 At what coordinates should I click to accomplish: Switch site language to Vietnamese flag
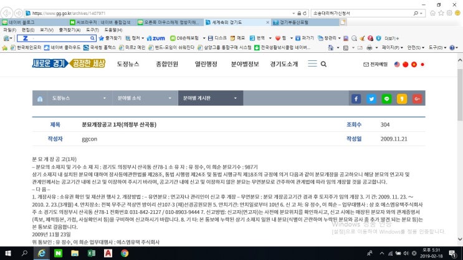coord(414,64)
